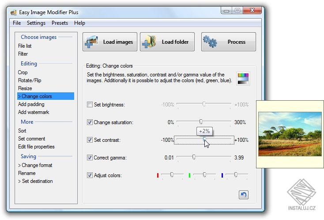Click the Load folder button
This screenshot has width=324, height=220.
[167, 42]
